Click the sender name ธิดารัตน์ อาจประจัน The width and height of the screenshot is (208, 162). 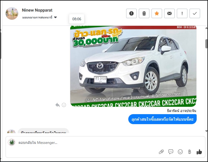[181, 111]
